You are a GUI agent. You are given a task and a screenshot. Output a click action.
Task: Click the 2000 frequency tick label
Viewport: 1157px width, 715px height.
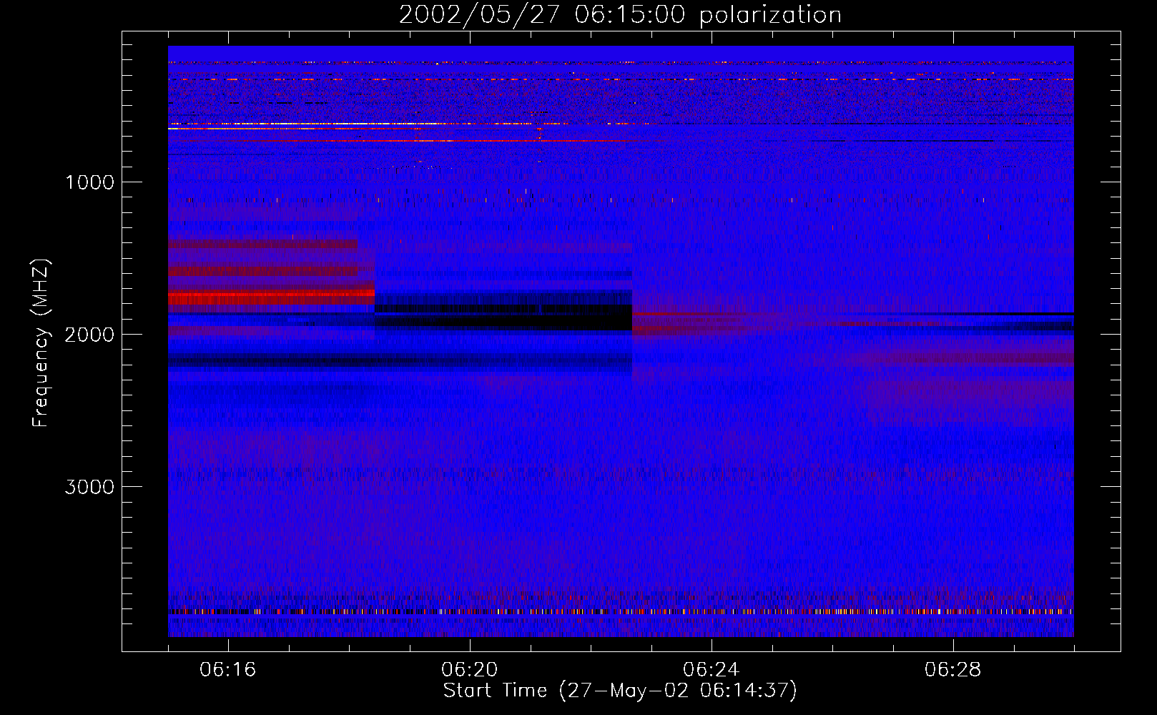tap(89, 335)
